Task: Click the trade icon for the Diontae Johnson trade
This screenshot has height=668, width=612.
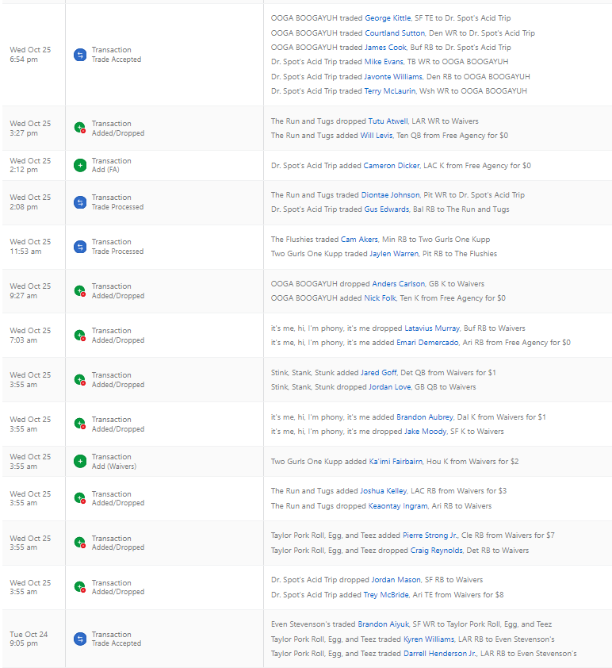Action: tap(79, 202)
